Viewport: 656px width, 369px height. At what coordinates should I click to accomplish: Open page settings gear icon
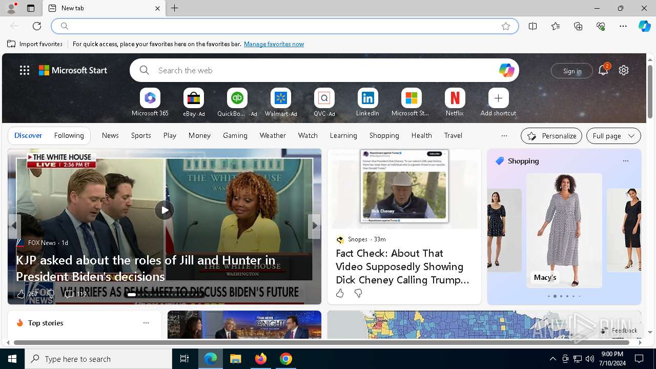click(624, 70)
